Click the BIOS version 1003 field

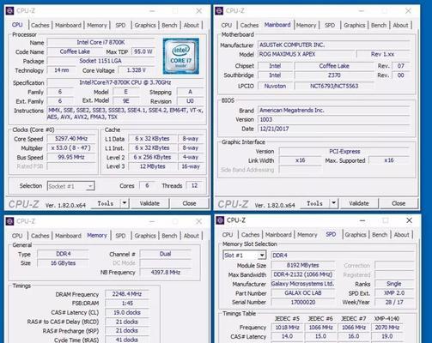tap(334, 119)
